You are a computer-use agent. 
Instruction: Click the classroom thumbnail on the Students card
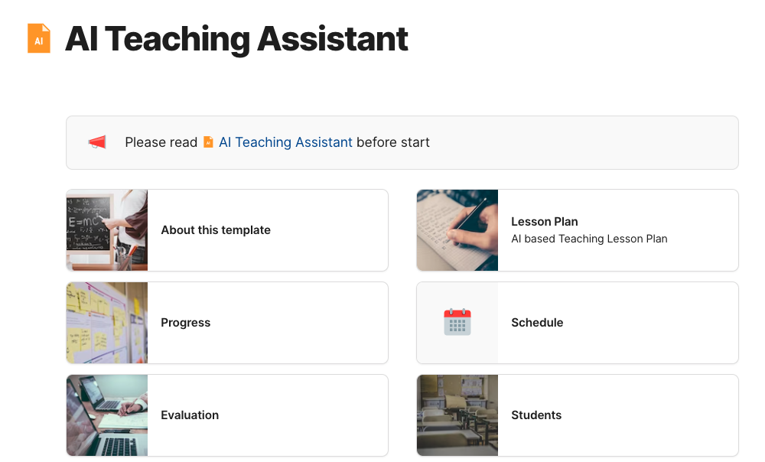click(x=457, y=415)
